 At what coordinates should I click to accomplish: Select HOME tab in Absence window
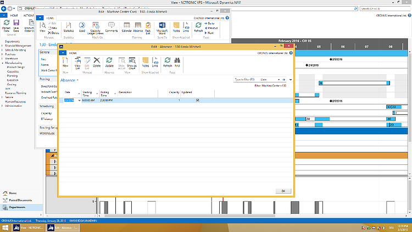[x=73, y=53]
